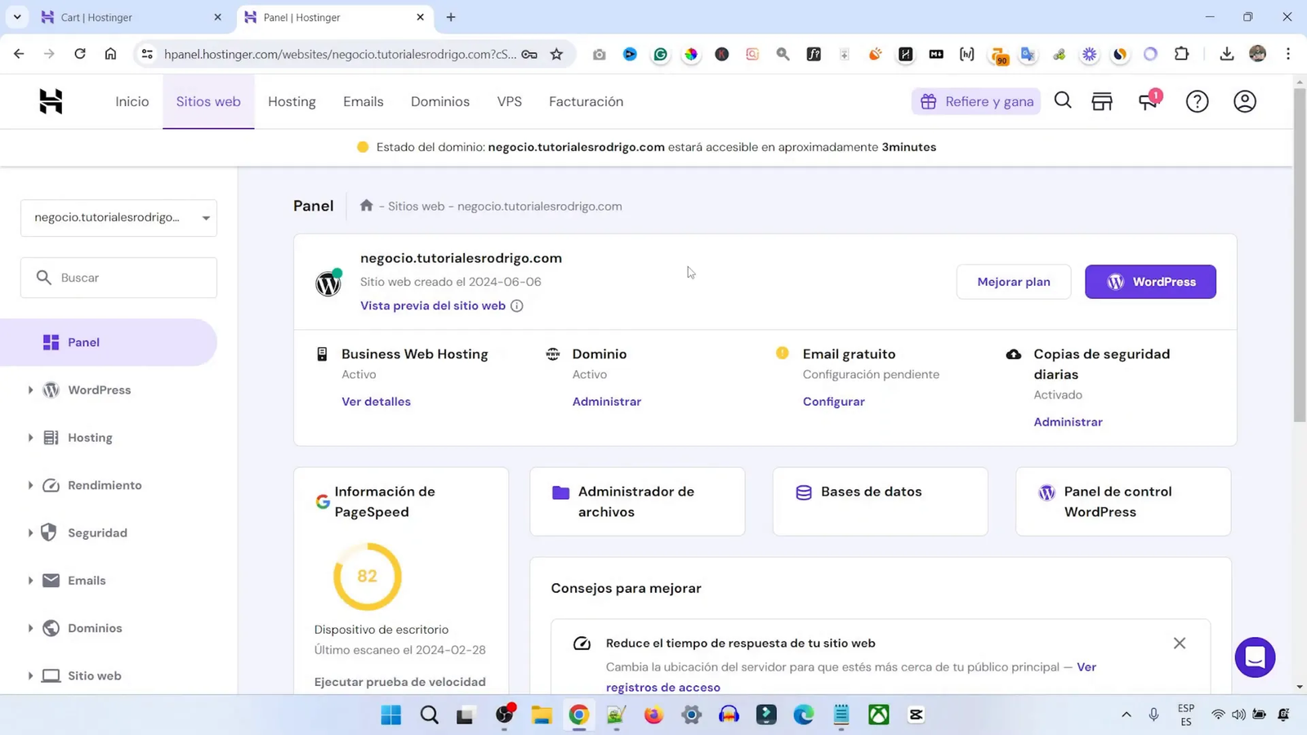The height and width of the screenshot is (735, 1307).
Task: Open the hPanel store icon
Action: tap(1101, 101)
